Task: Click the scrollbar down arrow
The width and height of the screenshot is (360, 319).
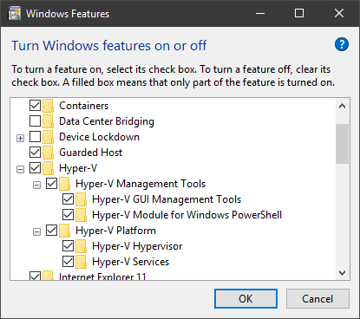Action: coord(343,272)
